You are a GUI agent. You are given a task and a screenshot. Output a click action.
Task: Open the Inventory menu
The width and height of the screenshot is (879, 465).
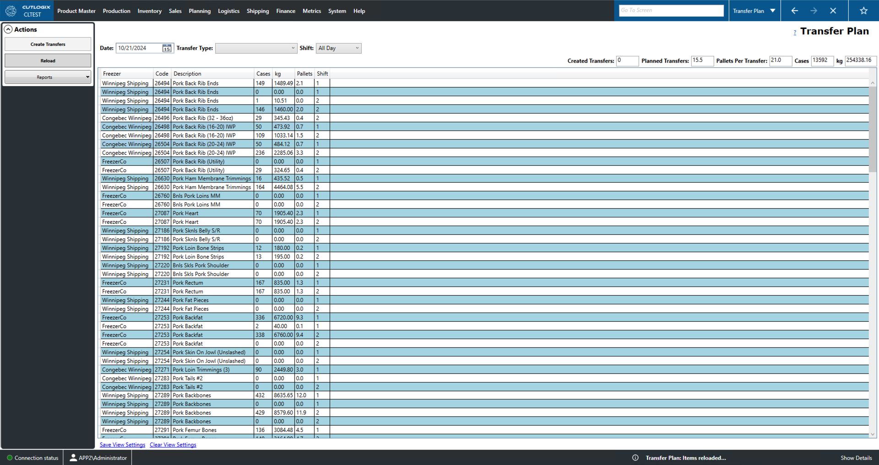149,11
